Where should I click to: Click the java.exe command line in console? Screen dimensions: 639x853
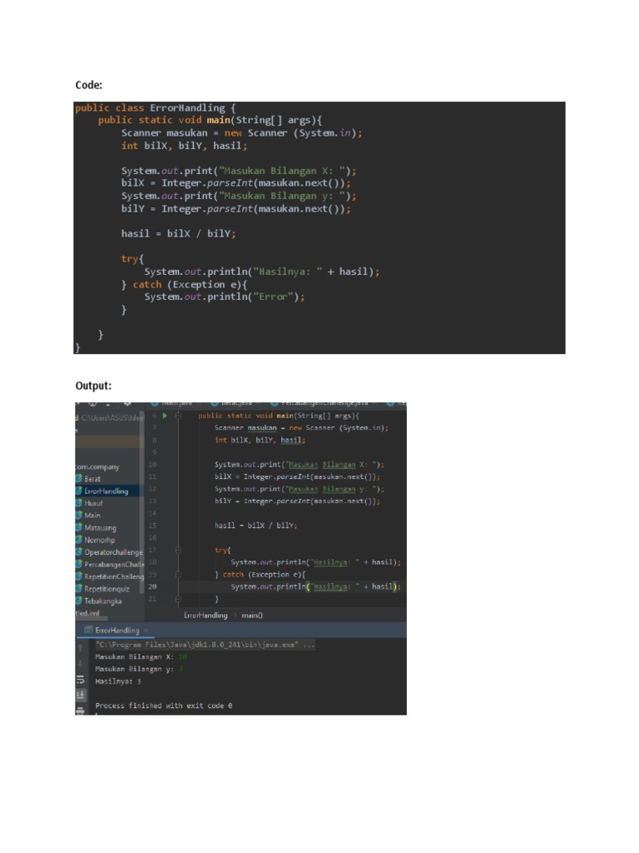coord(205,645)
